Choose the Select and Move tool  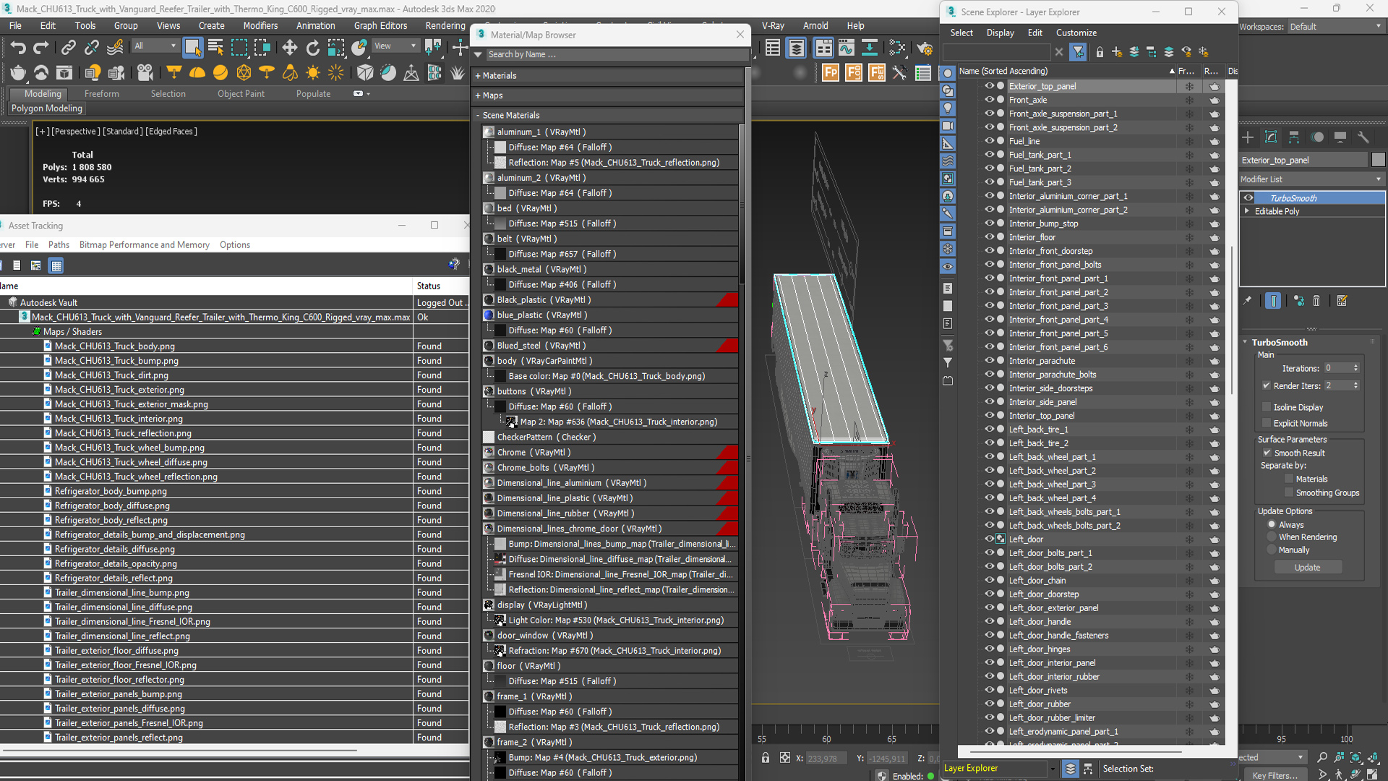click(289, 48)
